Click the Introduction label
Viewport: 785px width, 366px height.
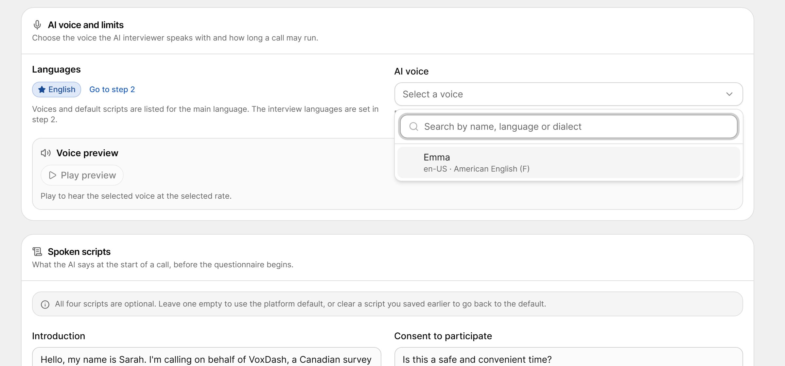pos(59,336)
